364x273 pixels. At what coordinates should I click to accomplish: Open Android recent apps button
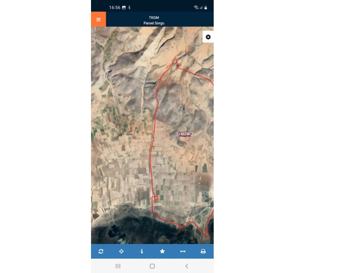(118, 266)
